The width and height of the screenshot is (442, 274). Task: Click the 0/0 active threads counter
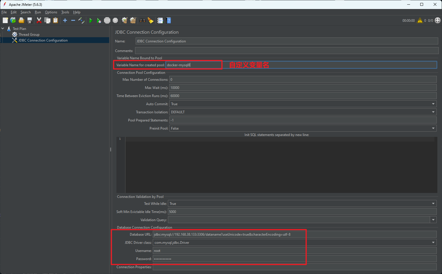click(x=430, y=21)
